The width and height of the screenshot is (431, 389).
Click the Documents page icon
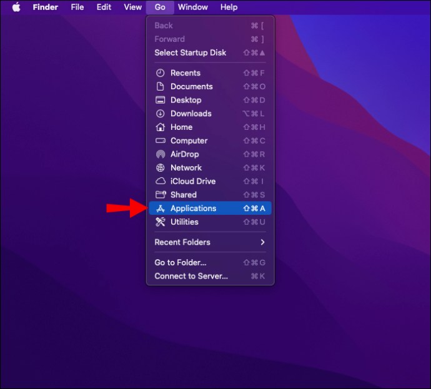point(161,87)
